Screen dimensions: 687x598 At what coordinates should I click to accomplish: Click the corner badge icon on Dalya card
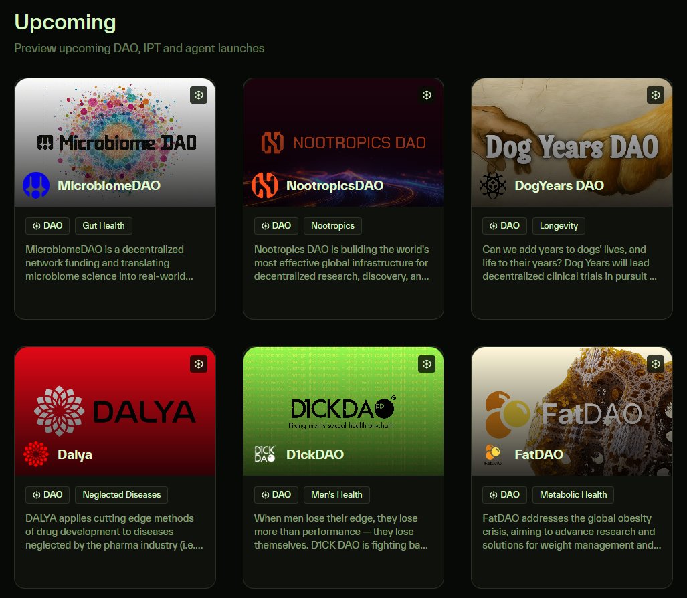click(x=199, y=364)
